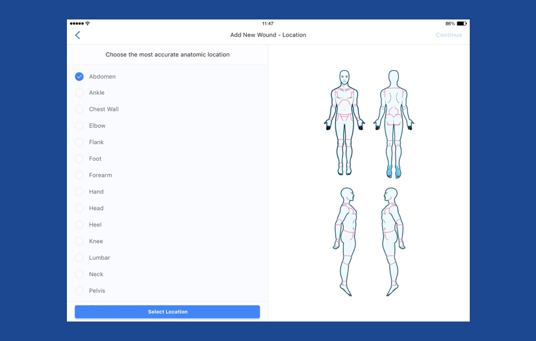Image resolution: width=536 pixels, height=341 pixels.
Task: Tap the Continue link in the header
Action: pyautogui.click(x=448, y=35)
